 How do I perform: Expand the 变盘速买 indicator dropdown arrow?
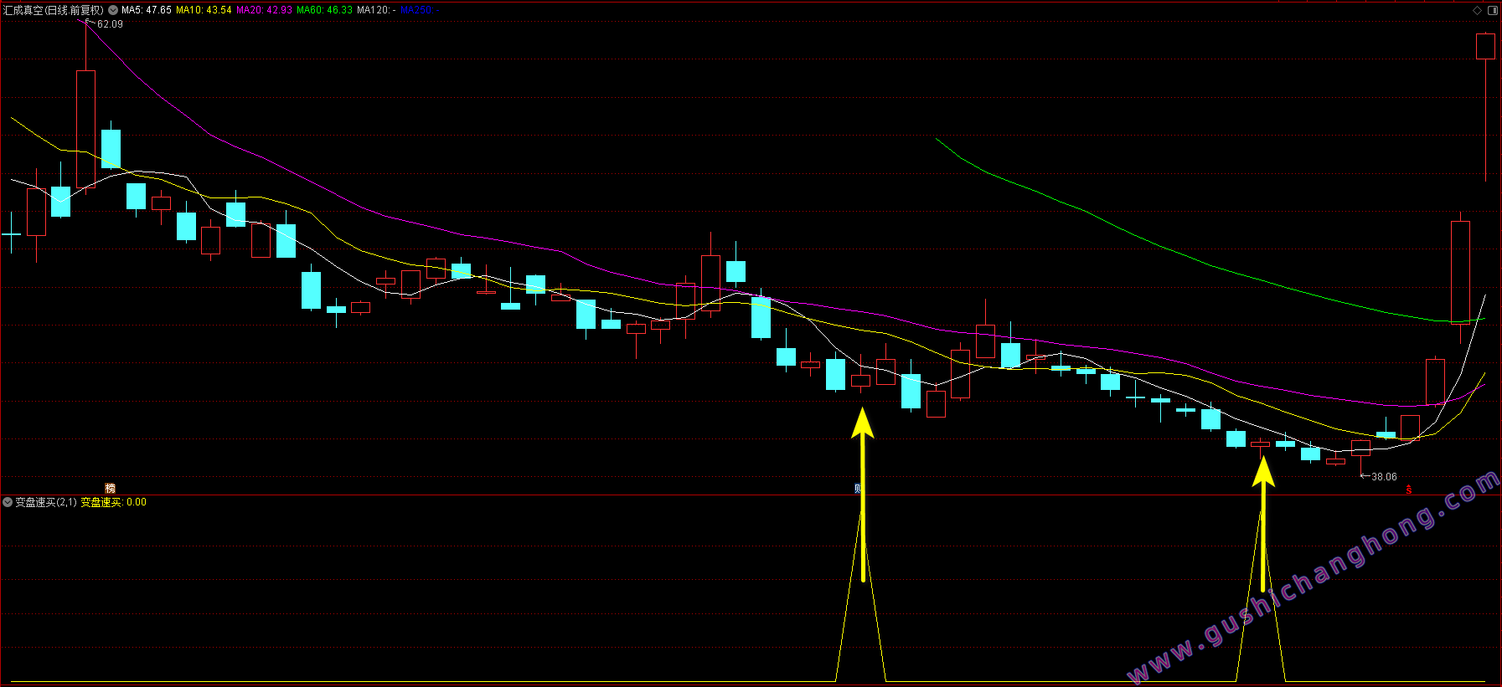tap(8, 502)
